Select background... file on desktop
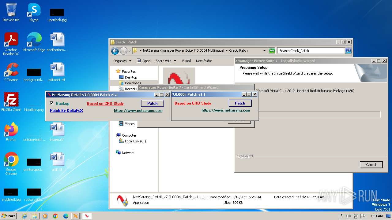 click(34, 75)
